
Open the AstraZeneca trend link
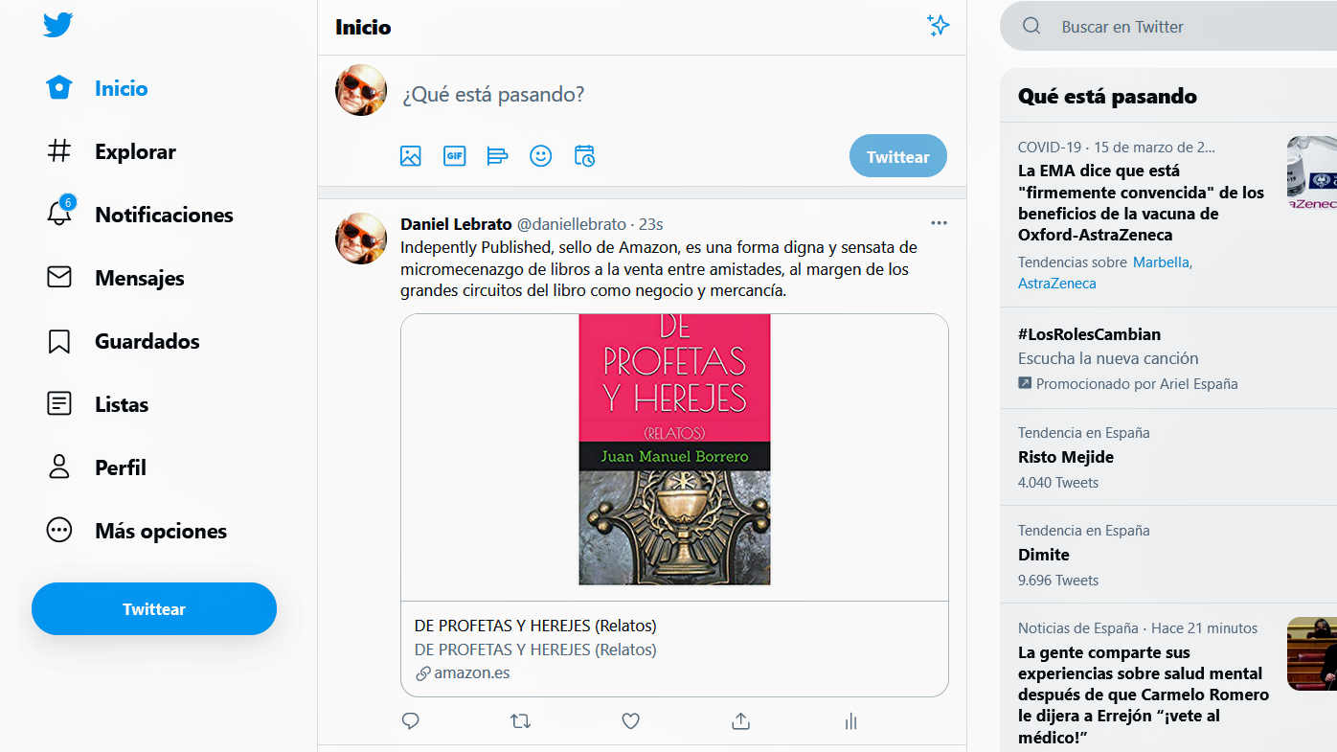(1057, 284)
